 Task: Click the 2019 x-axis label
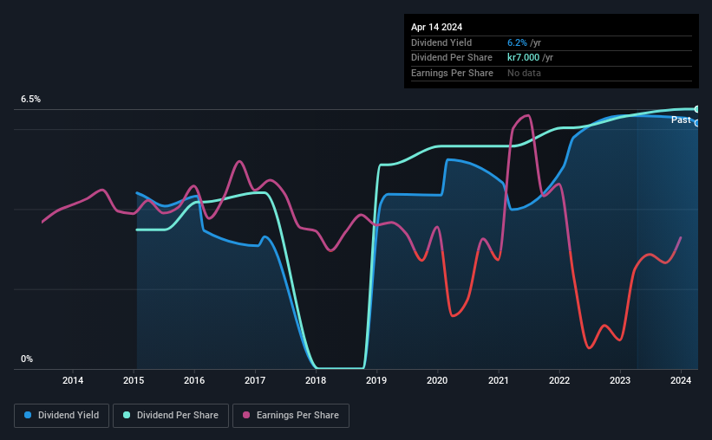pos(376,380)
